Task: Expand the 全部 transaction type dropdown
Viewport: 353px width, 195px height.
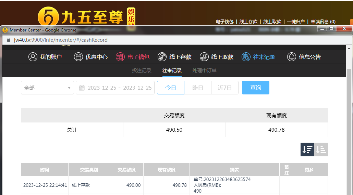Action: (x=47, y=88)
